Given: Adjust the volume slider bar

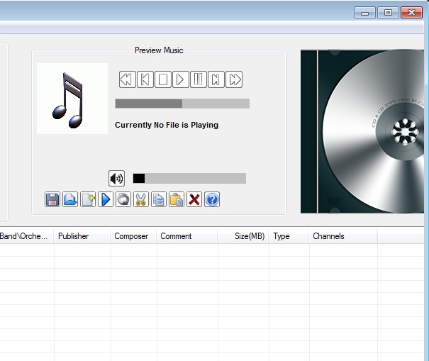Looking at the screenshot, I should 189,179.
